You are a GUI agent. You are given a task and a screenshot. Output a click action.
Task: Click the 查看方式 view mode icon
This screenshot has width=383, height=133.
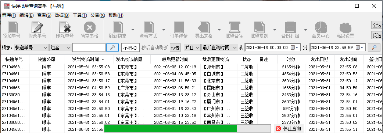[148, 27]
